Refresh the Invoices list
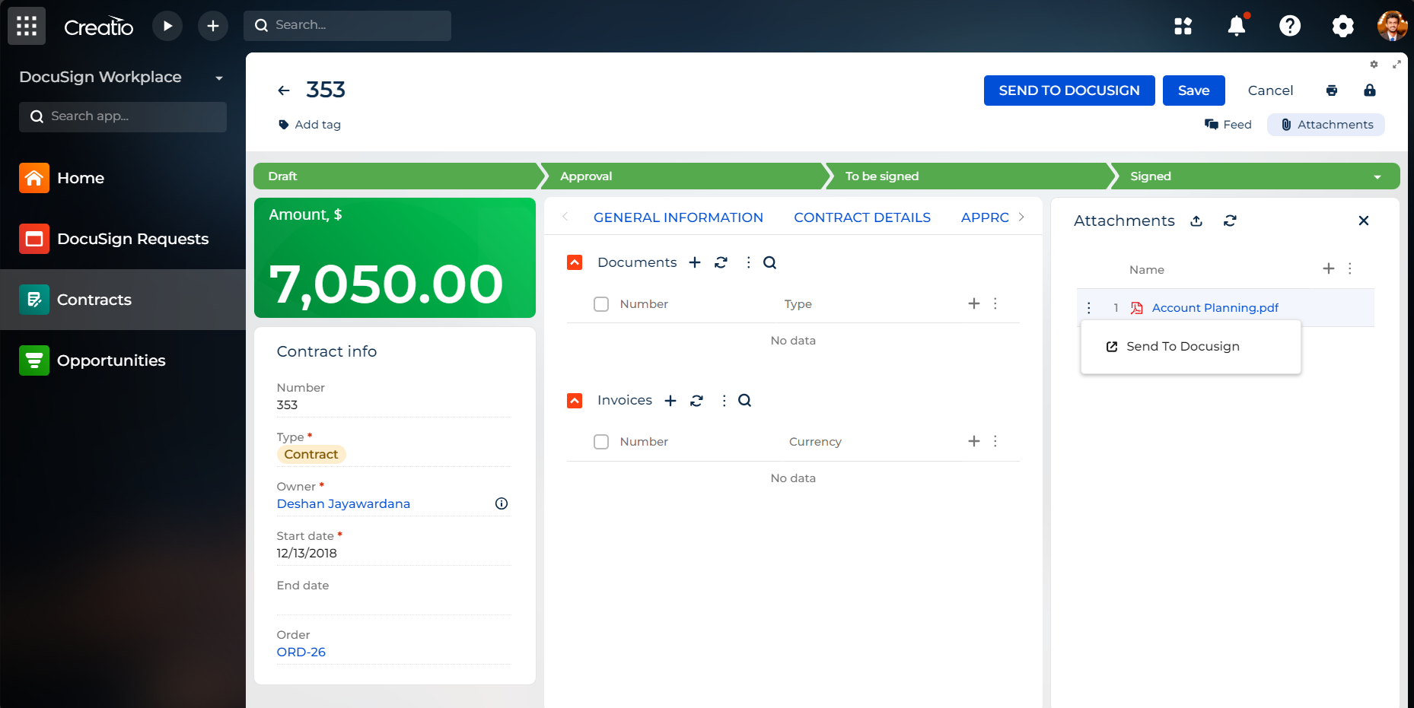This screenshot has height=708, width=1414. (x=696, y=401)
